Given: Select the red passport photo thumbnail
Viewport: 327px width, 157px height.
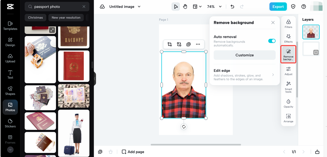Looking at the screenshot, I should [74, 66].
